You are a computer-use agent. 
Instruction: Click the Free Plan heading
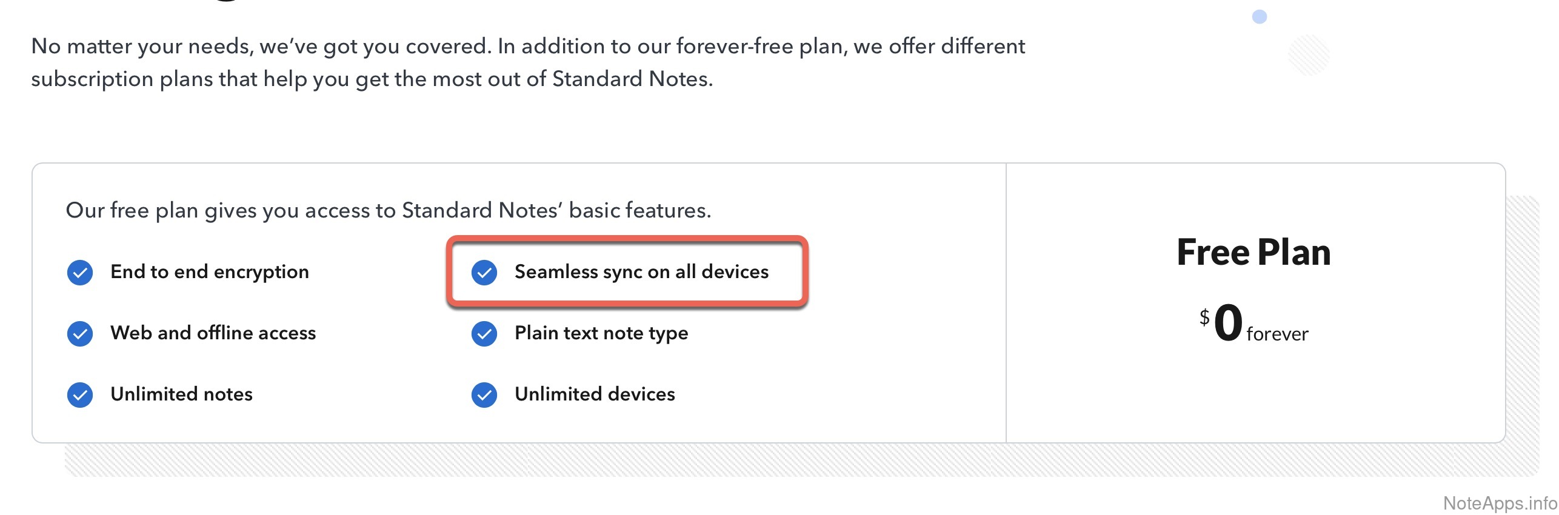(1254, 252)
